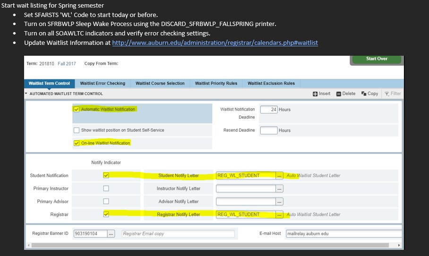Screen dimensions: 429x256
Task: Click the Waitlist Notification Deadline hours field
Action: click(268, 110)
